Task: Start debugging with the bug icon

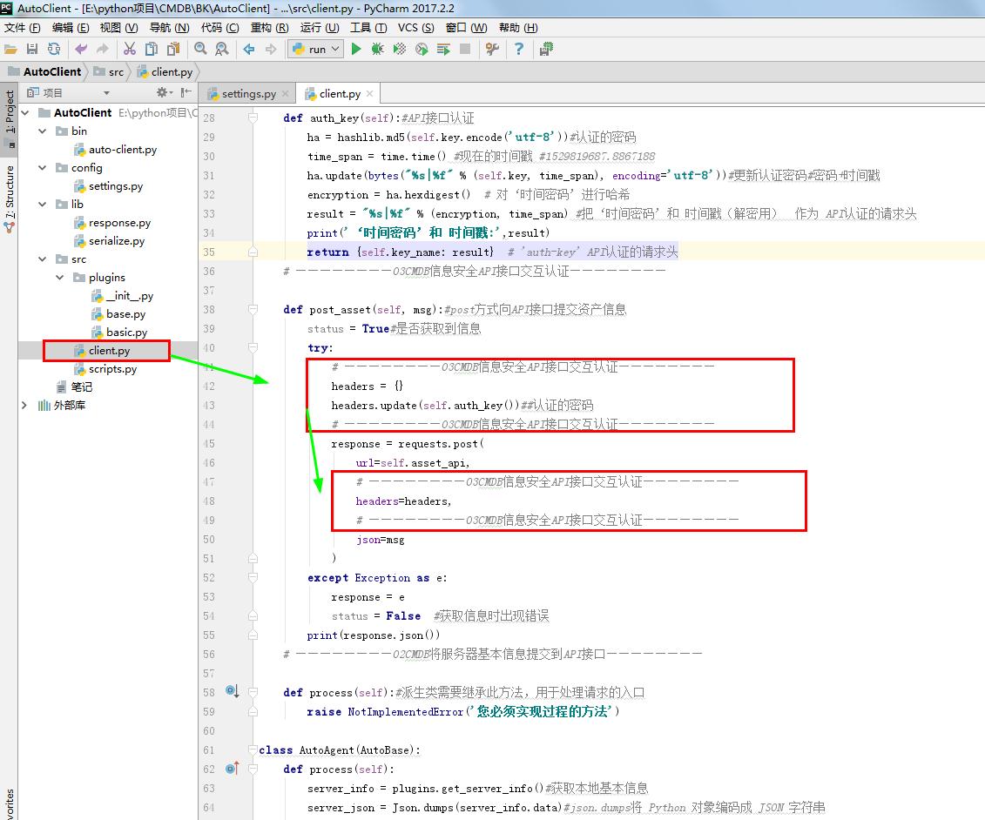Action: coord(378,49)
